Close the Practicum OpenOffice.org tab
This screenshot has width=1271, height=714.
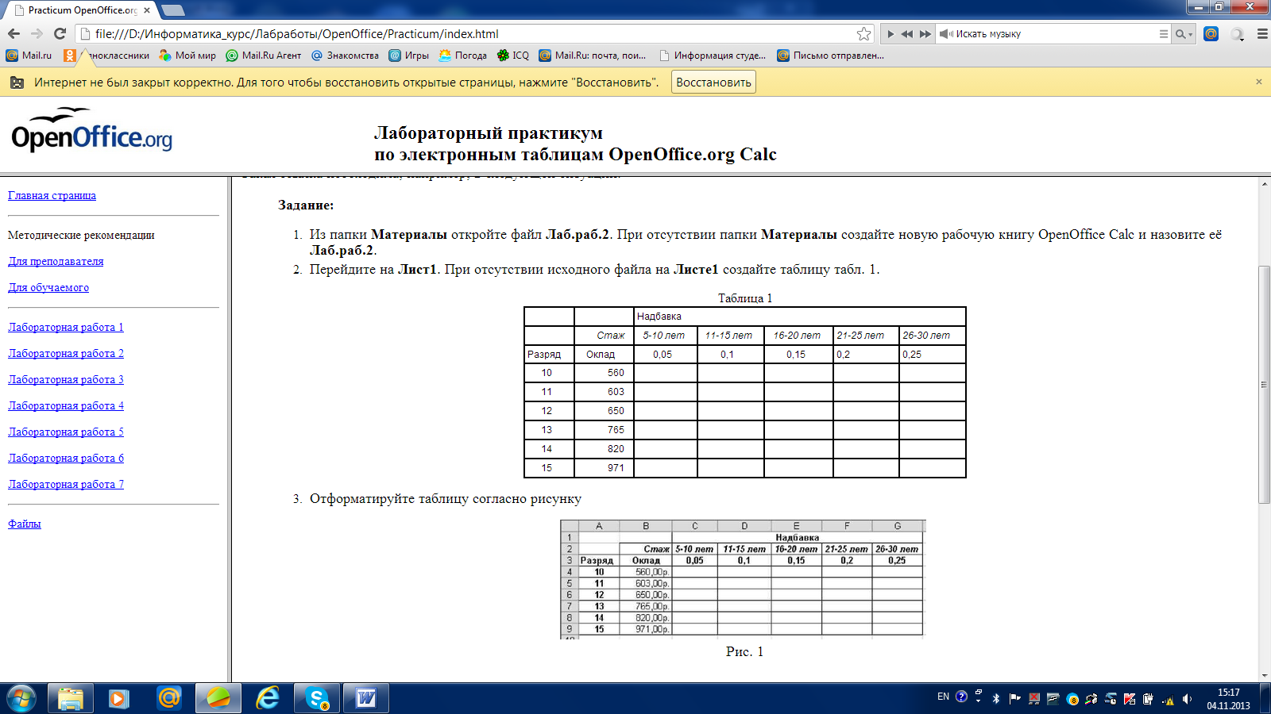click(147, 10)
